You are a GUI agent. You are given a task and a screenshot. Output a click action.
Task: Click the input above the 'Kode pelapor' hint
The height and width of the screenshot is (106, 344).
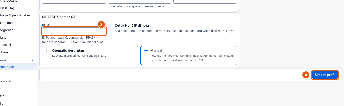click(x=140, y=1)
